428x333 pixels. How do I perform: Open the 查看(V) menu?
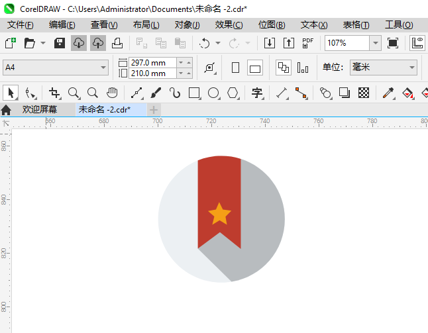pos(104,25)
